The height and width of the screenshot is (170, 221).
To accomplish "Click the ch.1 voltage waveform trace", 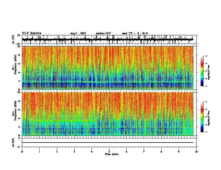I will click(x=107, y=39).
